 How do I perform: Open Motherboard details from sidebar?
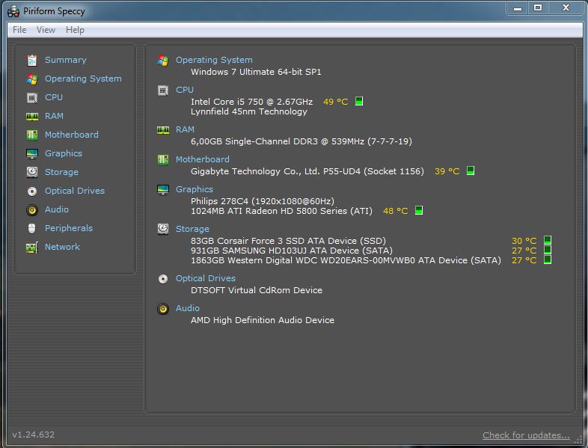(x=72, y=135)
